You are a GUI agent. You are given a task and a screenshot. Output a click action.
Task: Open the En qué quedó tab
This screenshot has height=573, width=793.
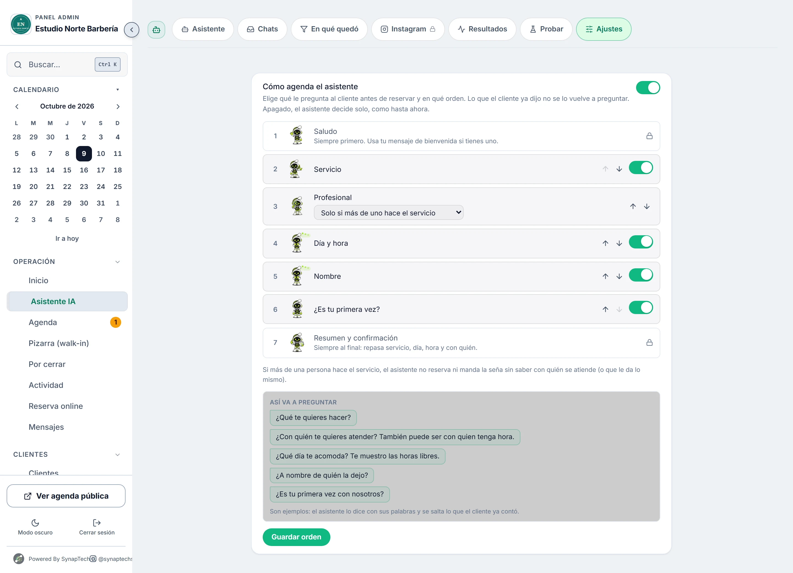tap(329, 29)
